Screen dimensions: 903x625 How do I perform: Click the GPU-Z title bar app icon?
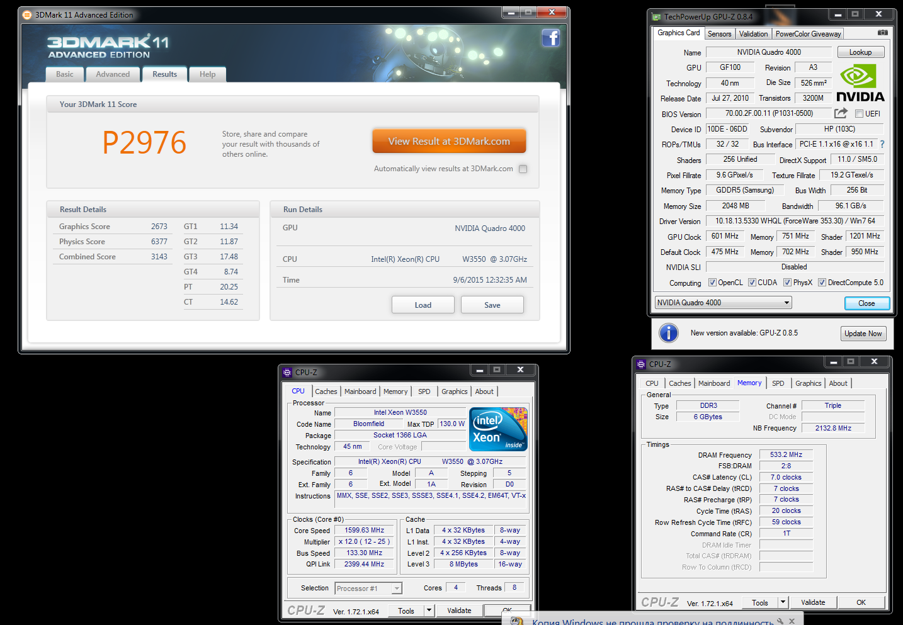tap(657, 17)
